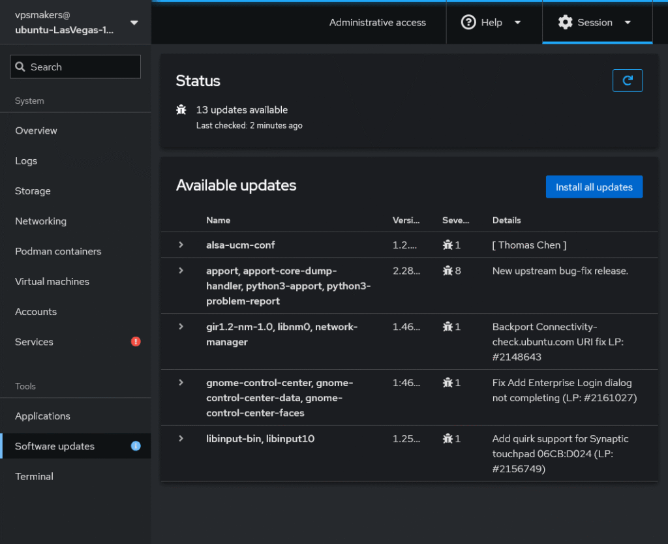Image resolution: width=668 pixels, height=544 pixels.
Task: Click the Help question mark icon
Action: pos(468,22)
